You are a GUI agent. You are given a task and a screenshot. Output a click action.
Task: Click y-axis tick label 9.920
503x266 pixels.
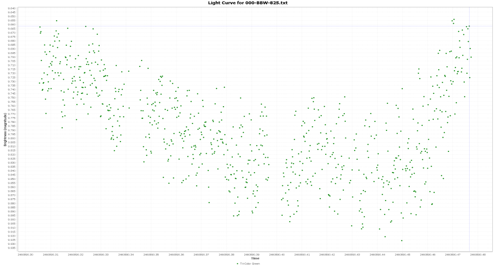11,236
